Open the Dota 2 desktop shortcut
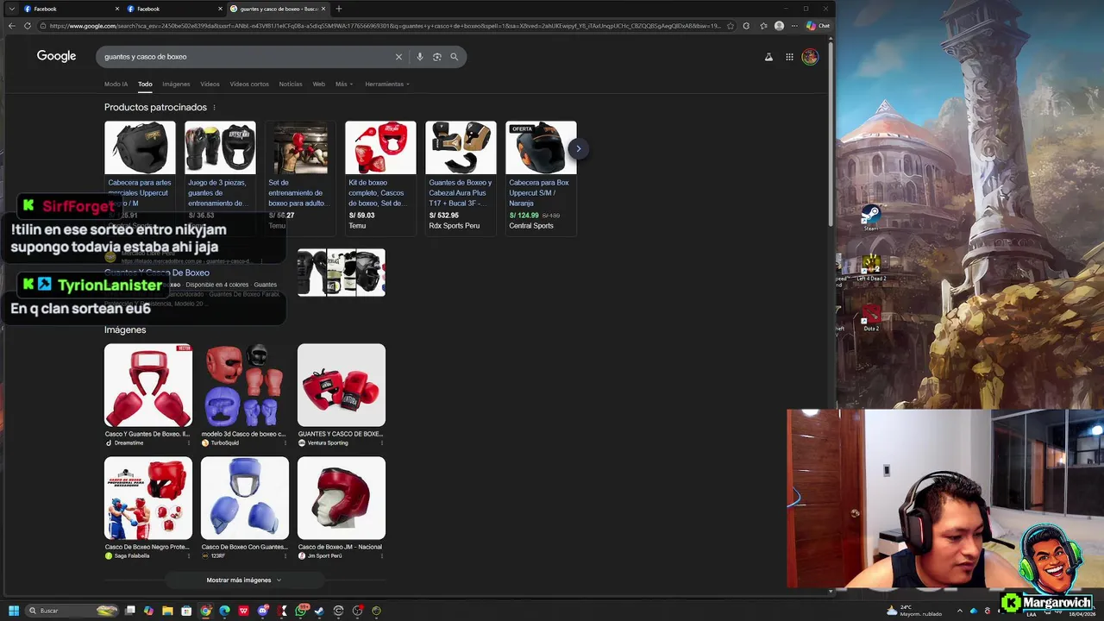The height and width of the screenshot is (621, 1104). pos(871,317)
